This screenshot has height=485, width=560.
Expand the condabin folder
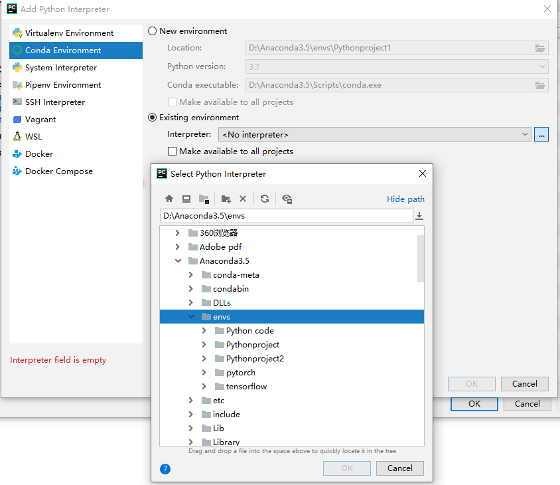(x=190, y=288)
